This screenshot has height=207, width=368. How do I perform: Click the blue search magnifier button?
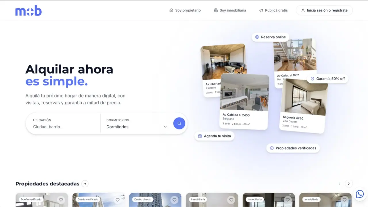coord(179,123)
